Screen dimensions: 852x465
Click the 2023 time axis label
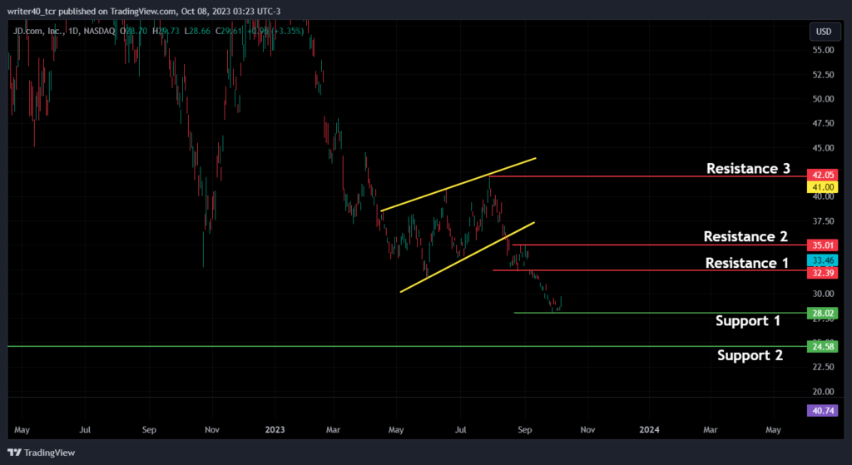click(275, 430)
